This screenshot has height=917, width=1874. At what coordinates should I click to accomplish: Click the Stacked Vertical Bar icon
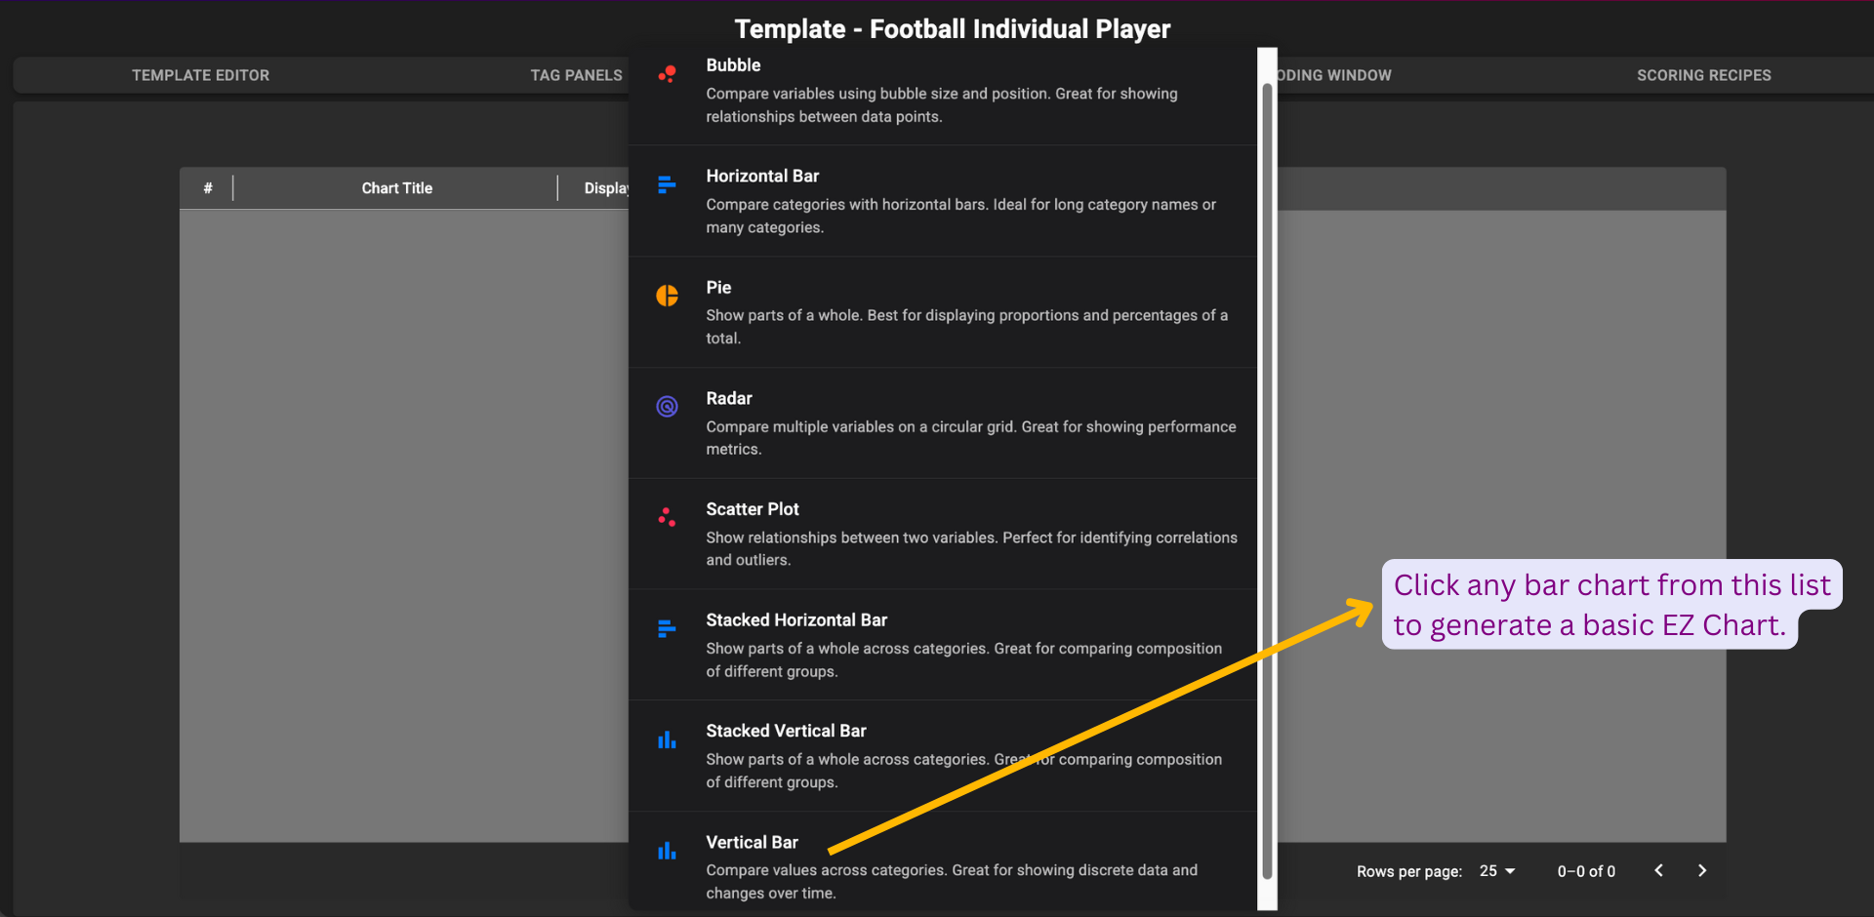(x=667, y=739)
